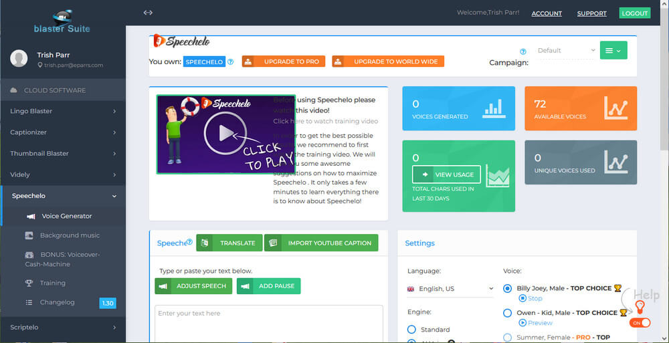Screen dimensions: 669x343
Task: Click the trish.parr@eparrs.com email text
Action: pyautogui.click(x=74, y=66)
